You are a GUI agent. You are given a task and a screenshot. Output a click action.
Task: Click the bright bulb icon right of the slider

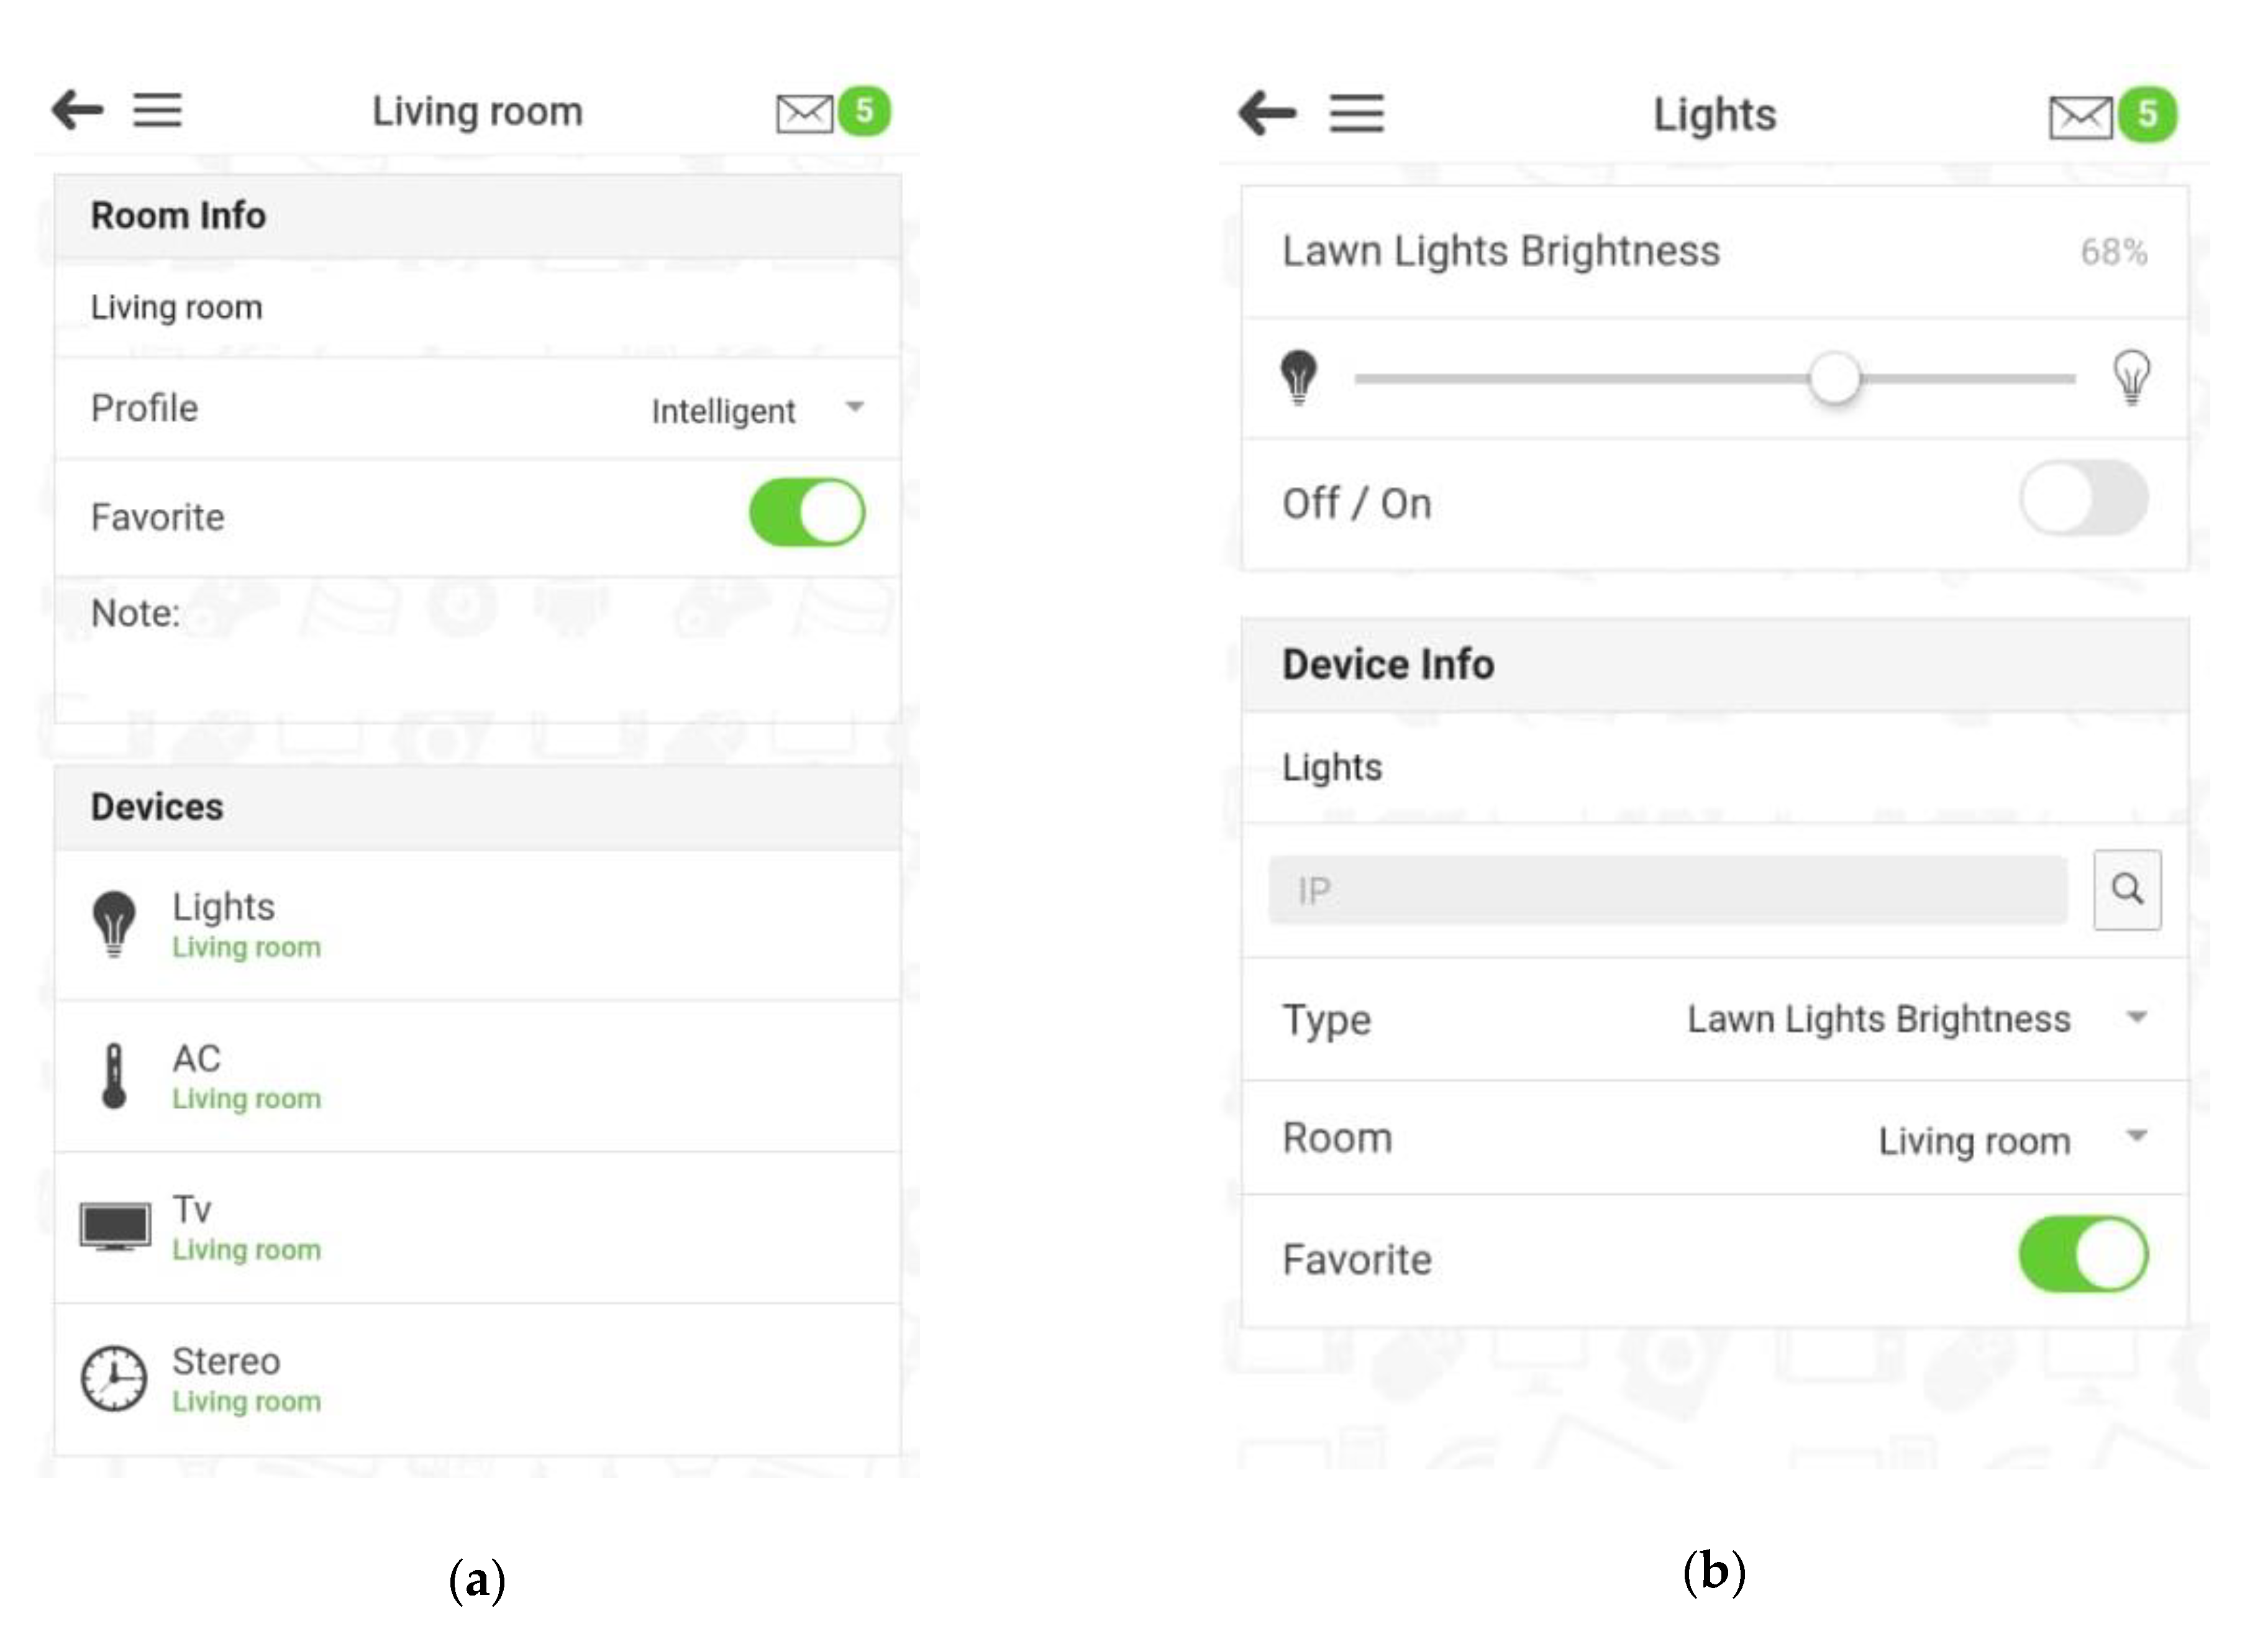[2131, 377]
